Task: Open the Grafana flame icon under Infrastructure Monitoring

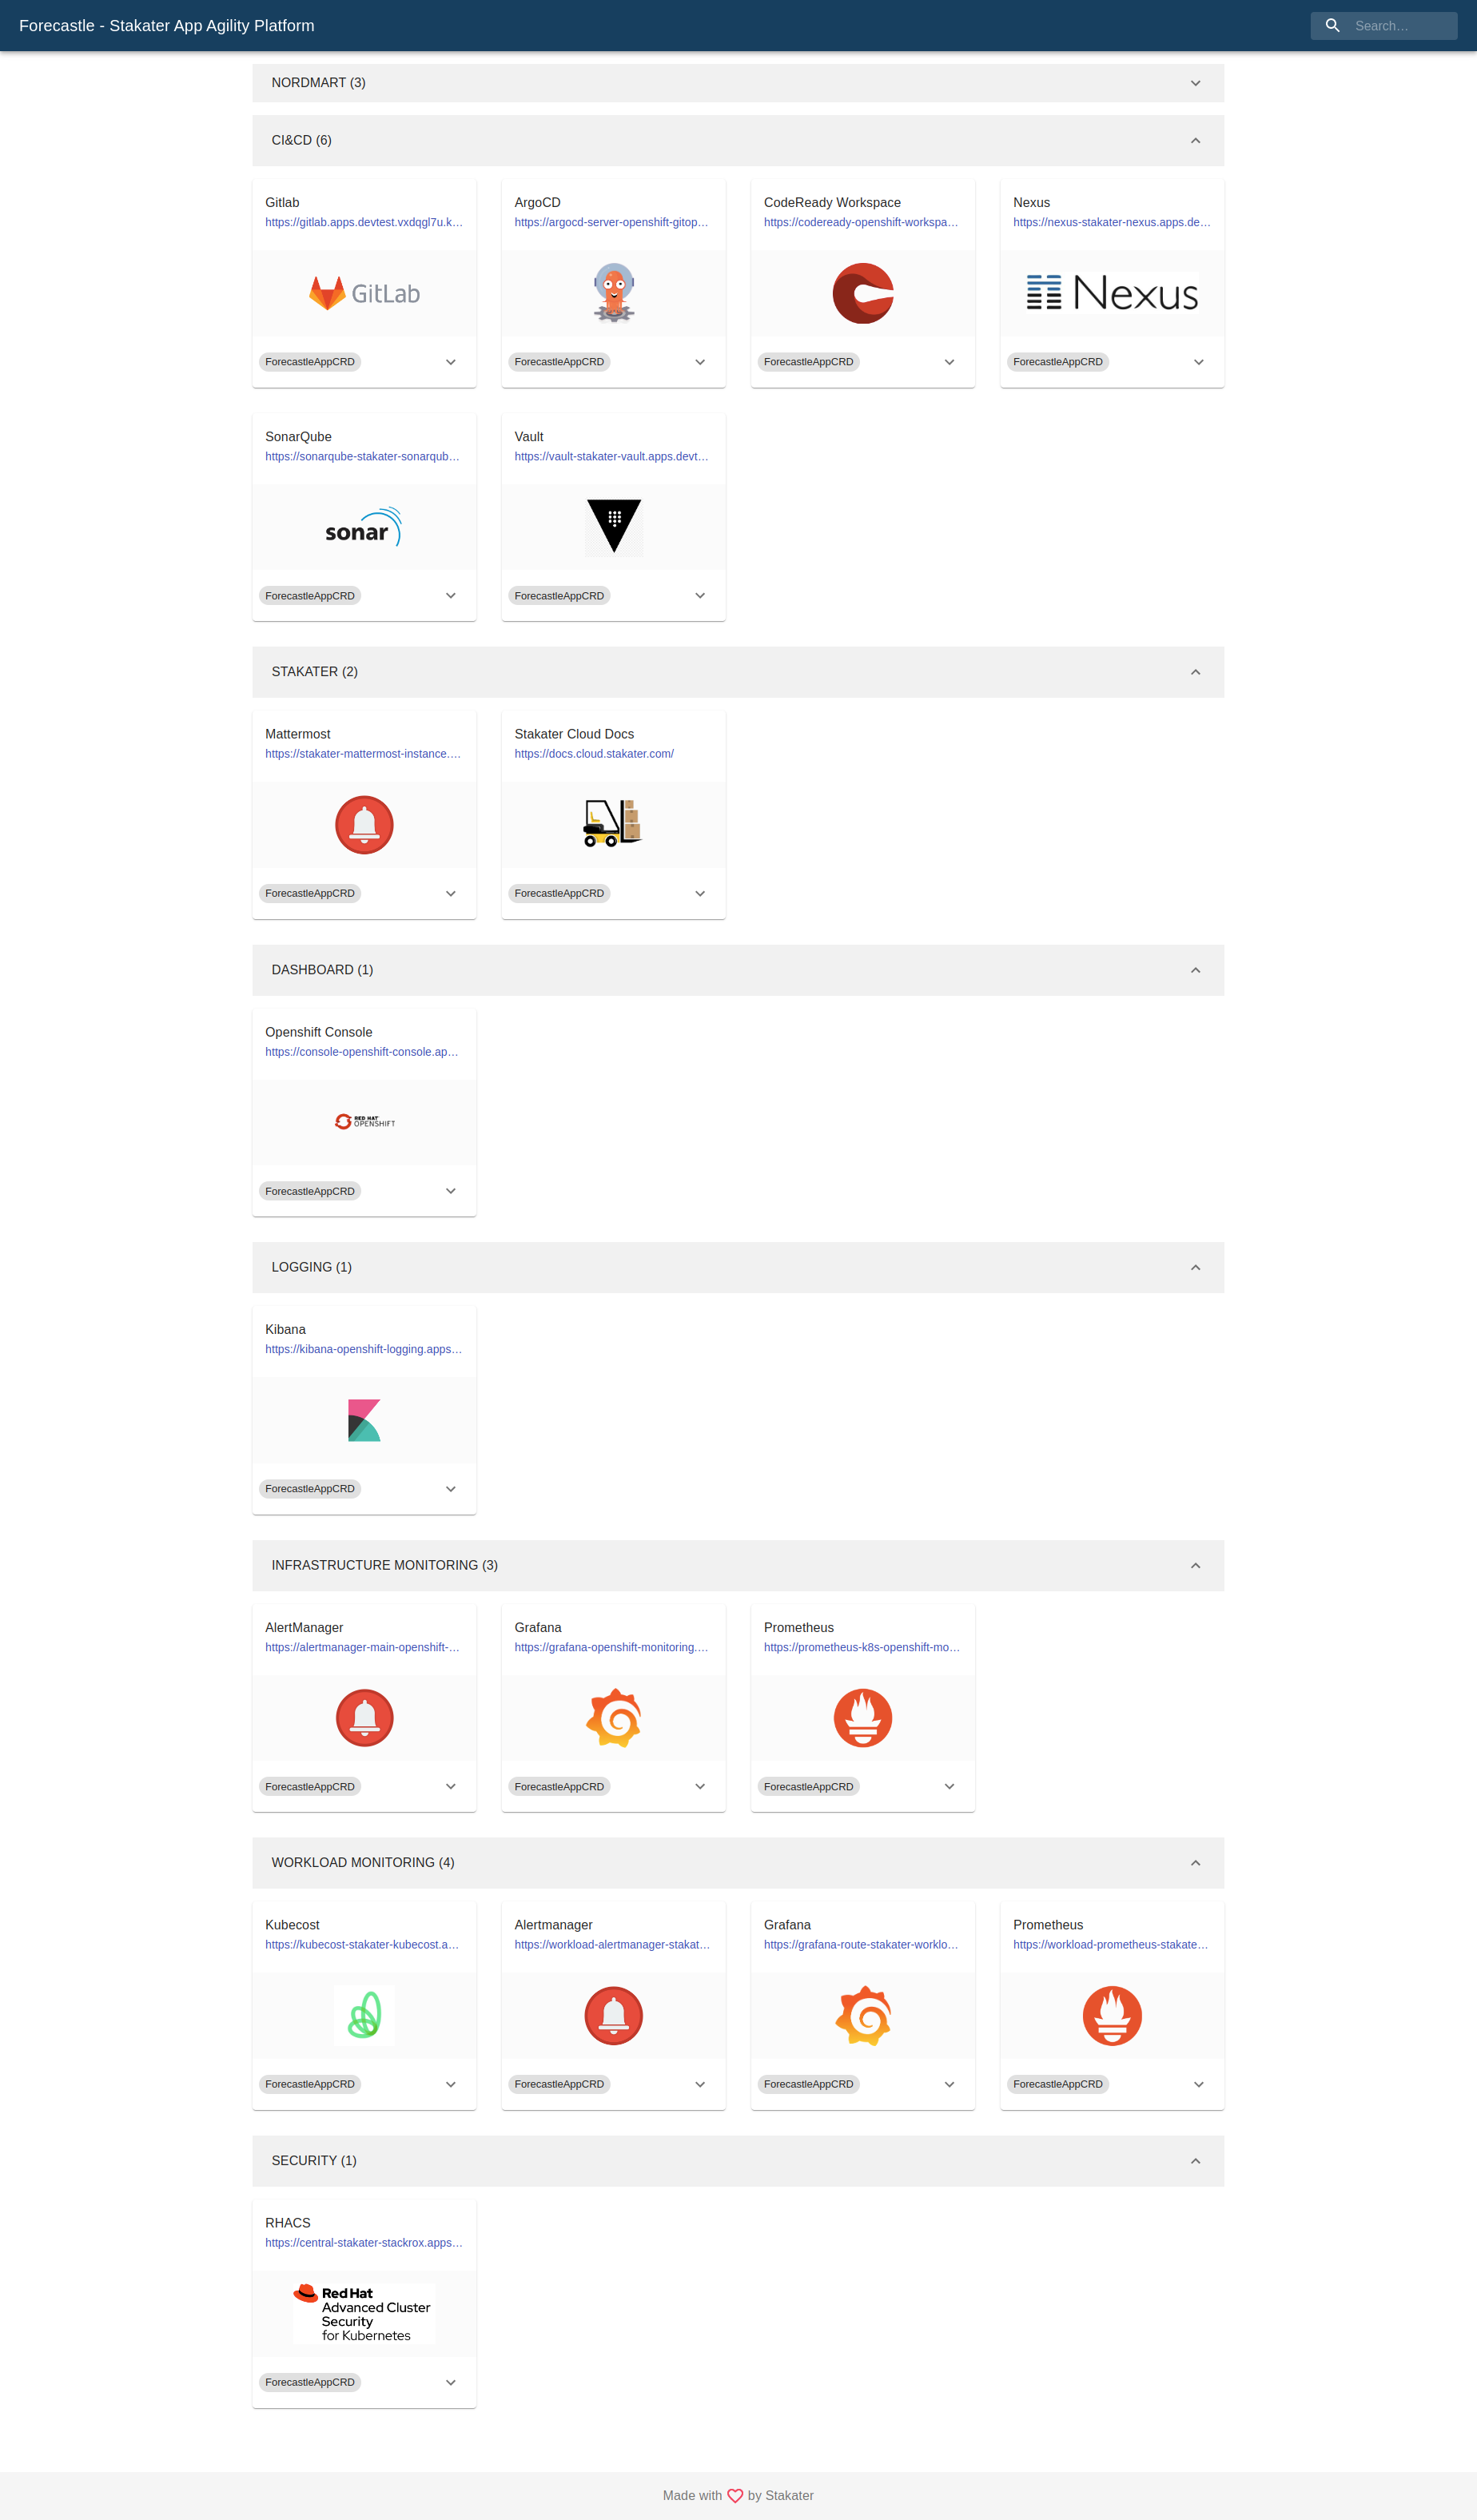Action: click(613, 1717)
